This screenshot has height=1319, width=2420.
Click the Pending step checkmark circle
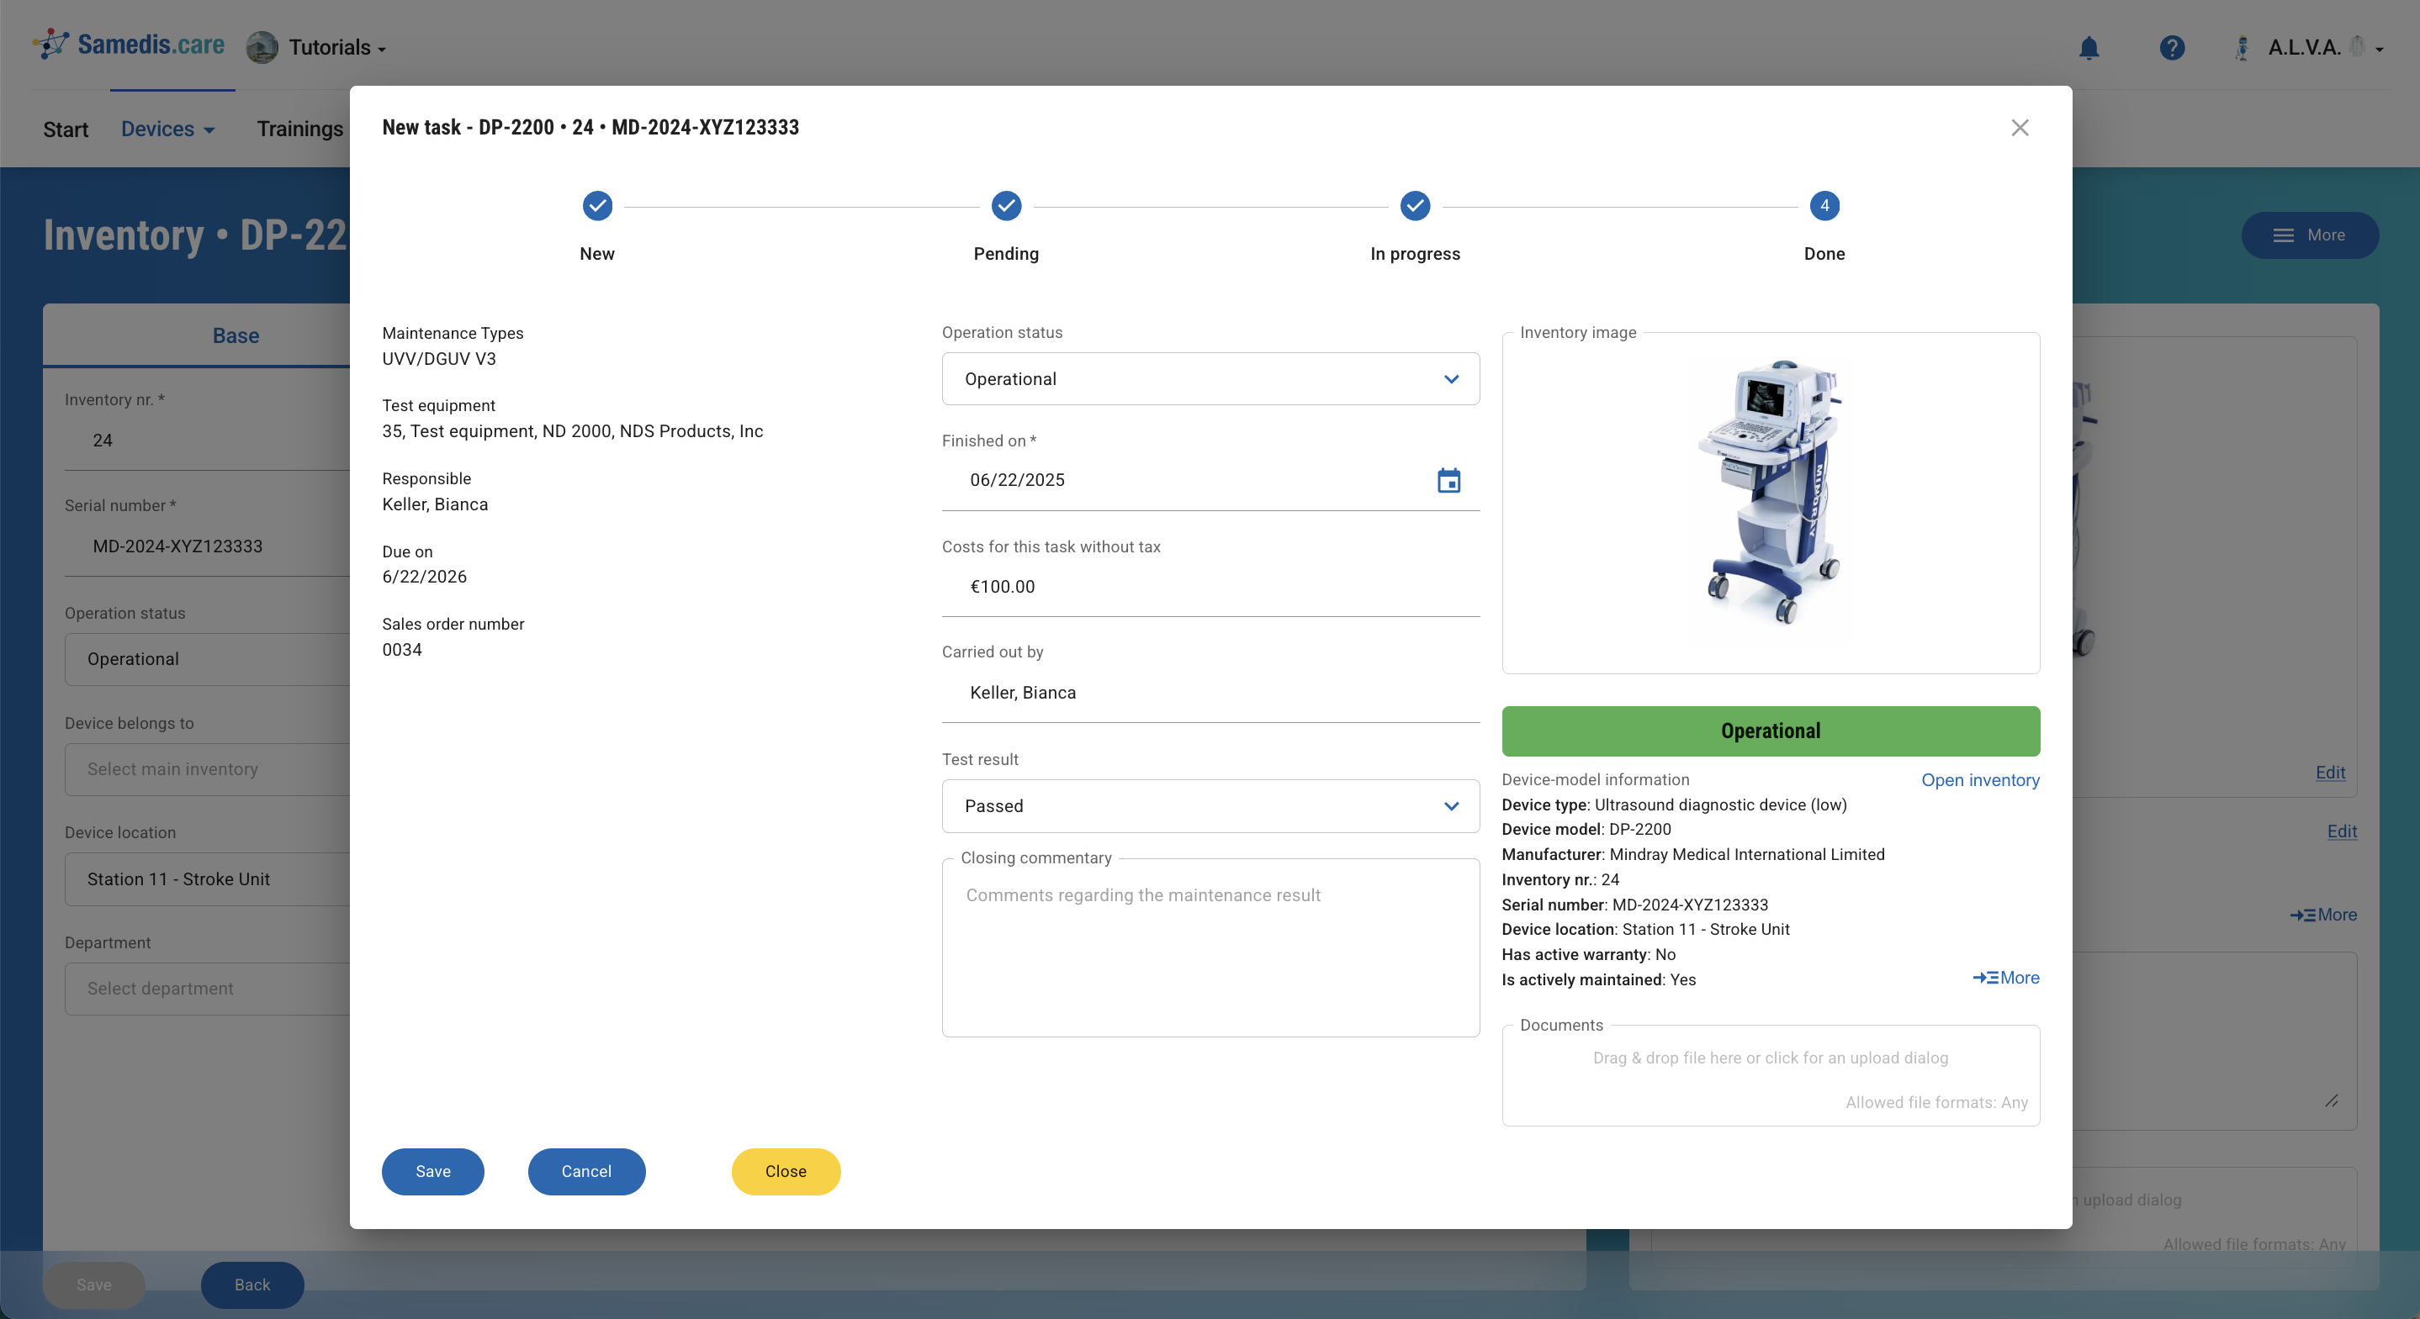[x=1005, y=206]
